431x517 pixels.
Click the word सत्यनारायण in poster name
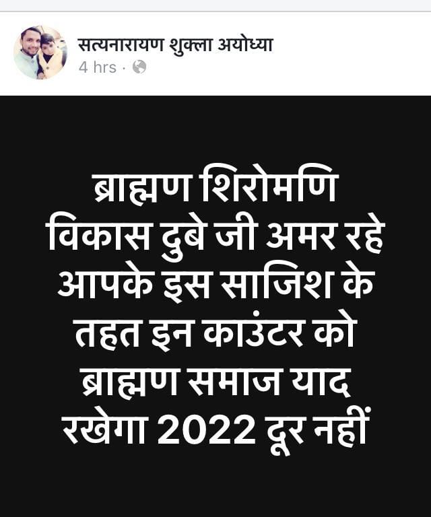[x=121, y=45]
